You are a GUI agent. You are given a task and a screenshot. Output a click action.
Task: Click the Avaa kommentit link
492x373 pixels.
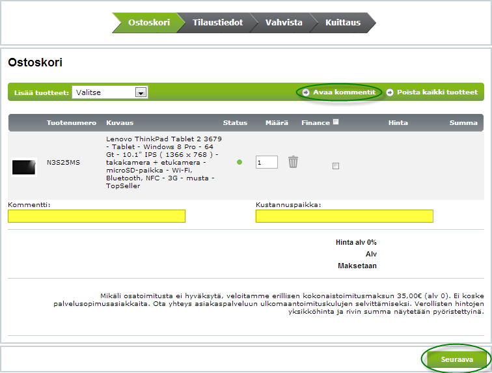[344, 92]
